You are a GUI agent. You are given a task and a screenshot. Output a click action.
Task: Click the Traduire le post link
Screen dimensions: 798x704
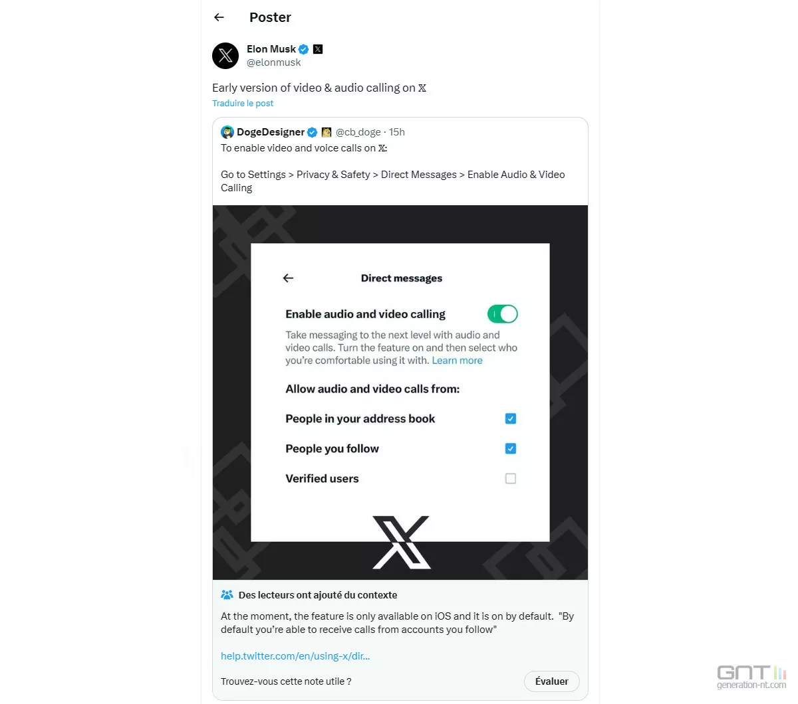243,103
